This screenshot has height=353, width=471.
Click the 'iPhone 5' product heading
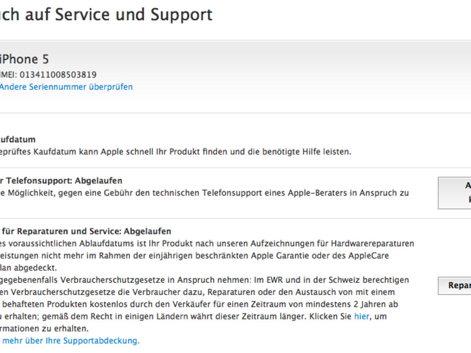point(24,59)
